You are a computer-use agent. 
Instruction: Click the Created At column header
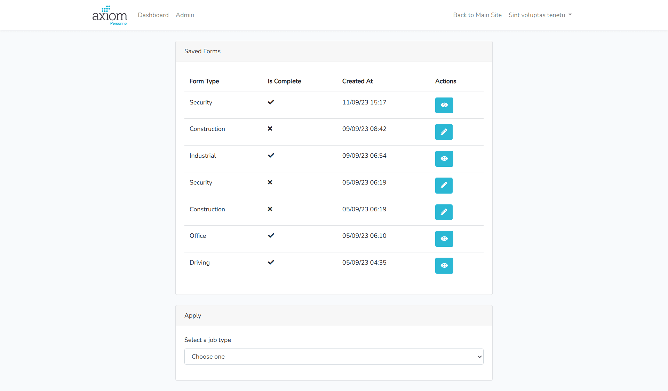point(357,81)
